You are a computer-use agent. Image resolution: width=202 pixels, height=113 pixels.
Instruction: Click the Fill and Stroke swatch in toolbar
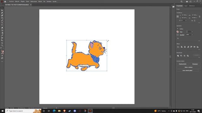[x=2, y=51]
